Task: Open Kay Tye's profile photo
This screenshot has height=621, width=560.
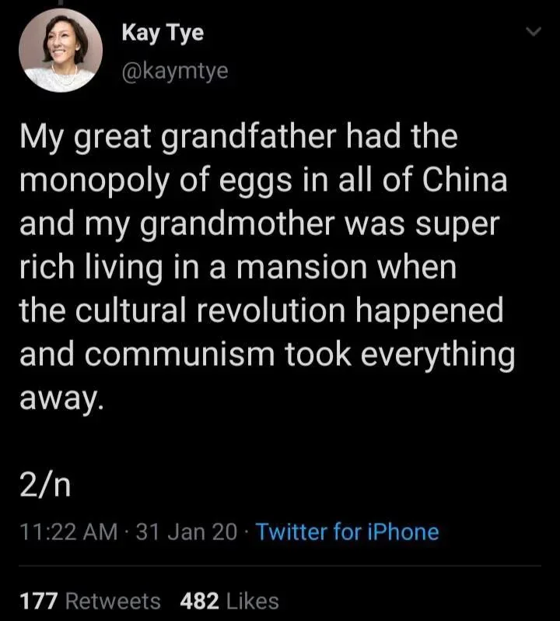Action: (61, 51)
